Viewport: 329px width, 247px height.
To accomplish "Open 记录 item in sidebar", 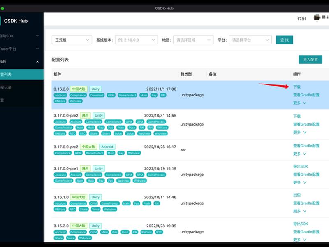I will pos(22,87).
